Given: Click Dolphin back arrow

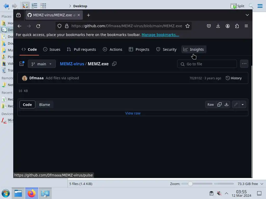Looking at the screenshot, I should tap(6, 6).
